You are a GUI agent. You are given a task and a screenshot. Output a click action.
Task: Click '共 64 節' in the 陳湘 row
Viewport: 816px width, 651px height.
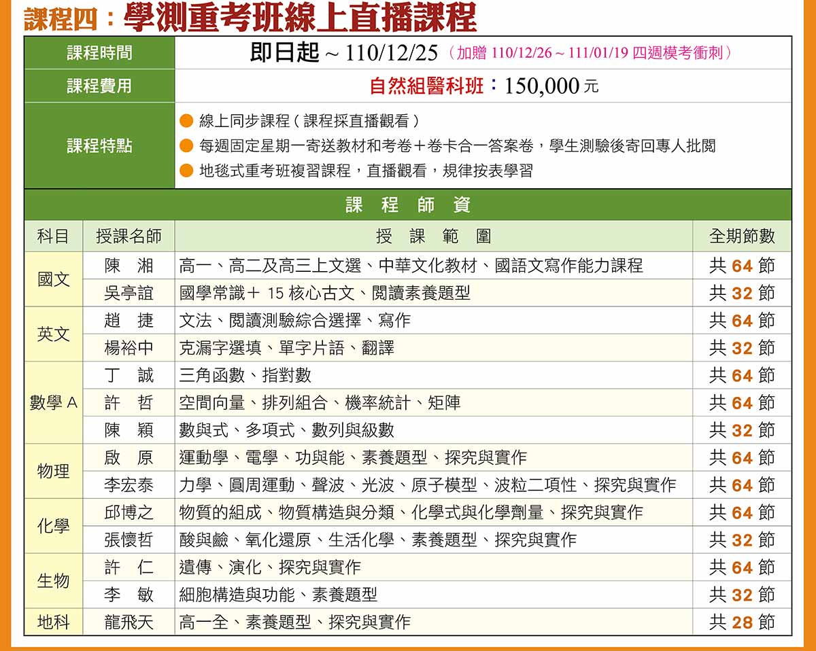point(742,266)
